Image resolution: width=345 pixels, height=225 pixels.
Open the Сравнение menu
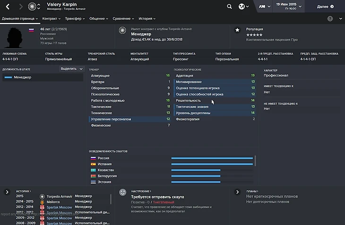click(124, 18)
